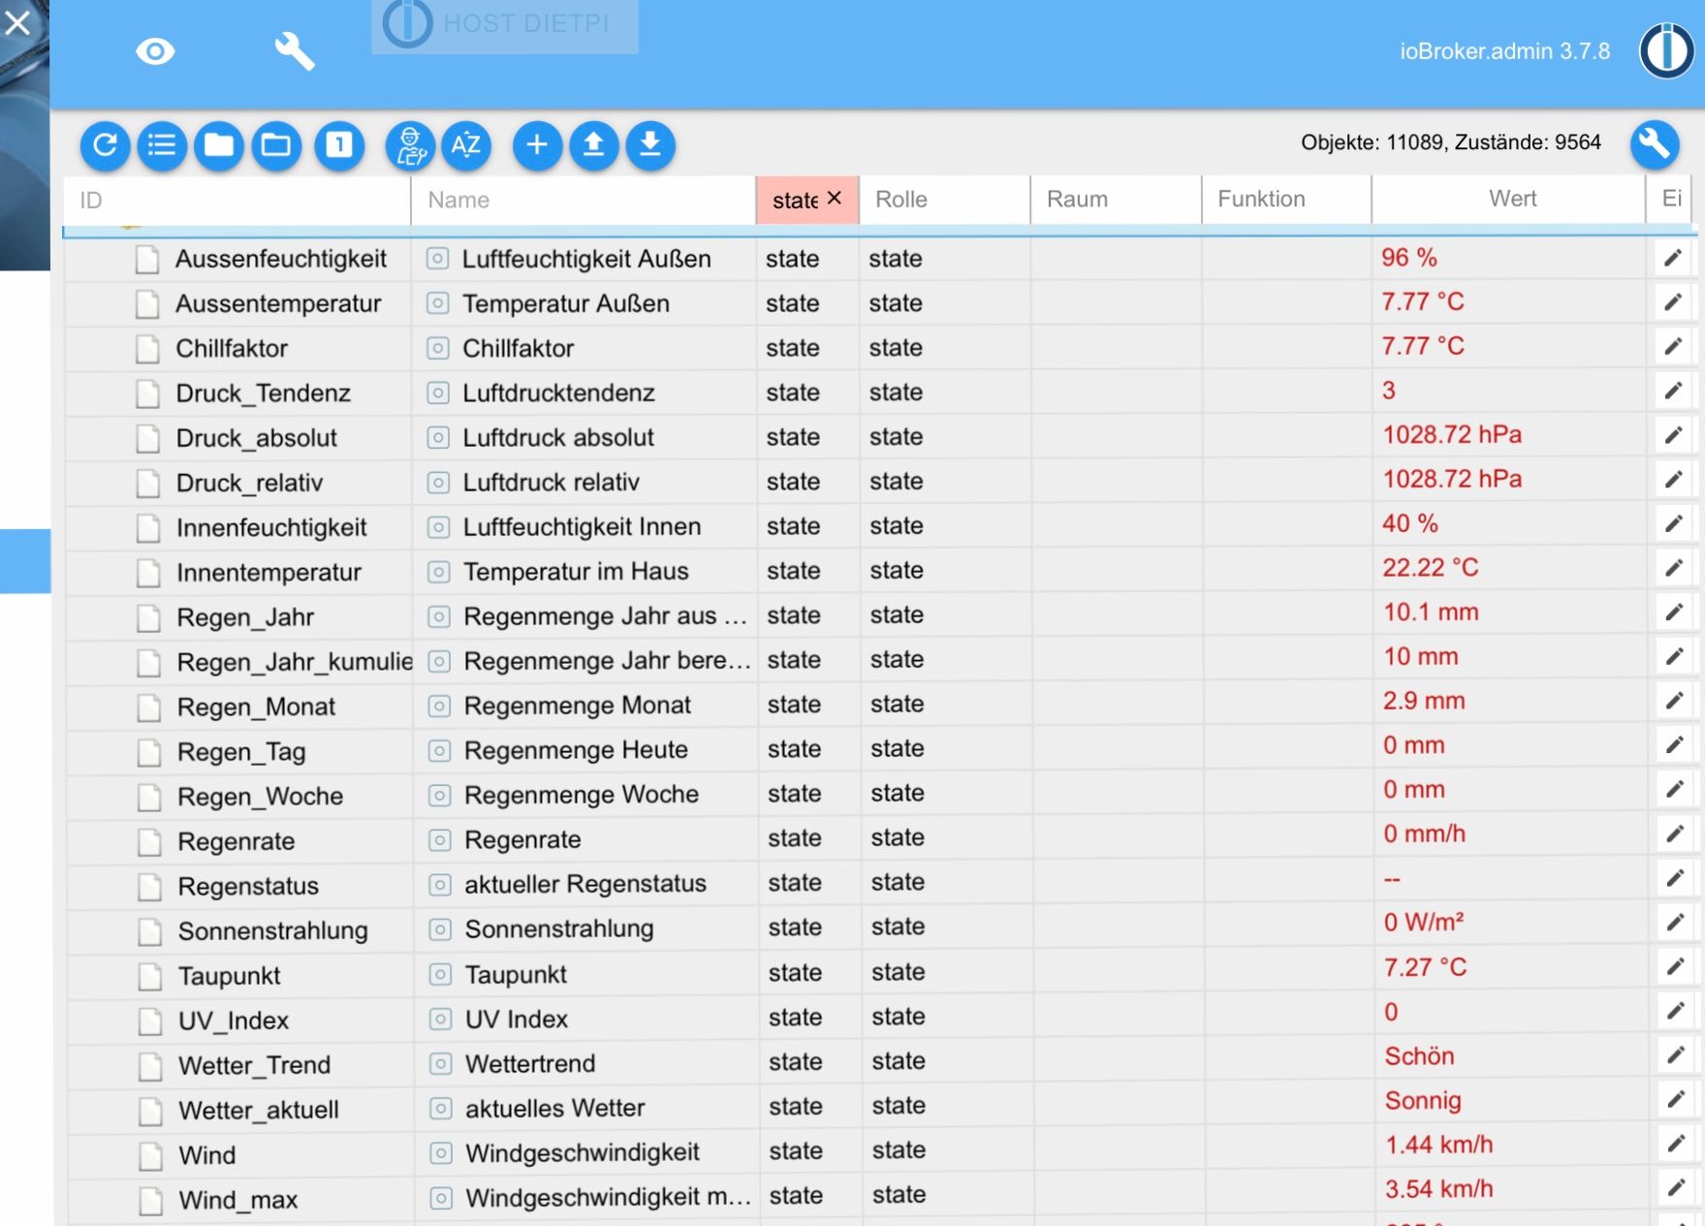
Task: Click the 7.27 °C Taupunkt value
Action: tap(1425, 967)
